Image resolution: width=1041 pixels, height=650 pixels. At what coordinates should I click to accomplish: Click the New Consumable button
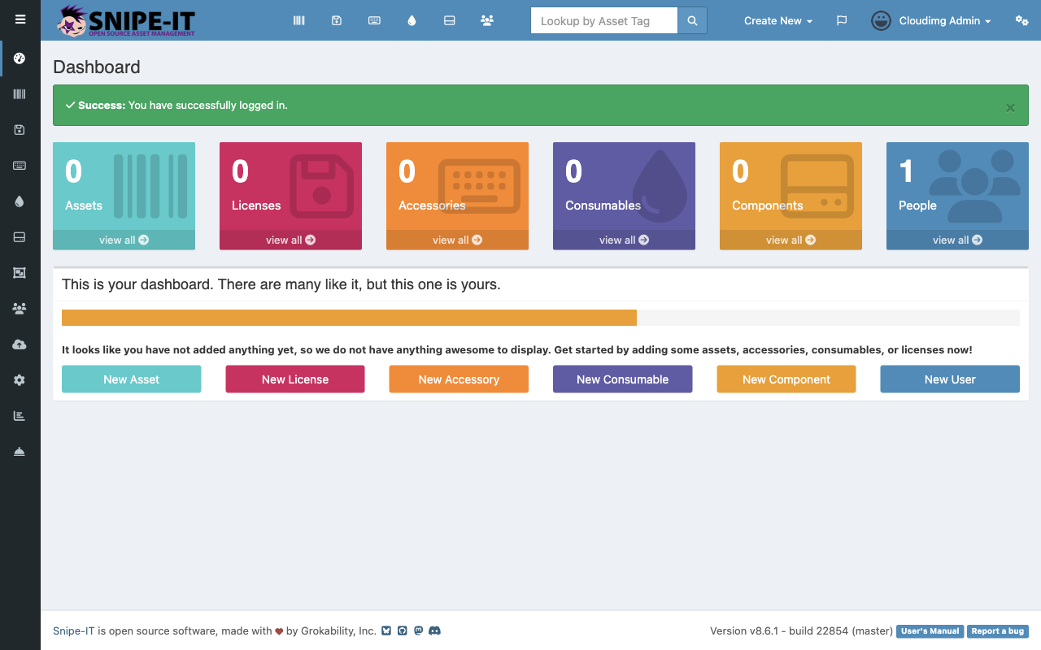[x=622, y=379]
